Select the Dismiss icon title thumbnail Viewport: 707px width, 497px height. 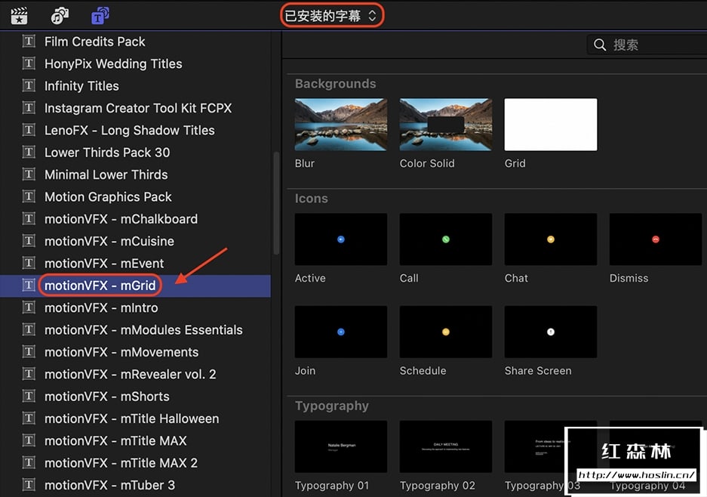point(656,239)
